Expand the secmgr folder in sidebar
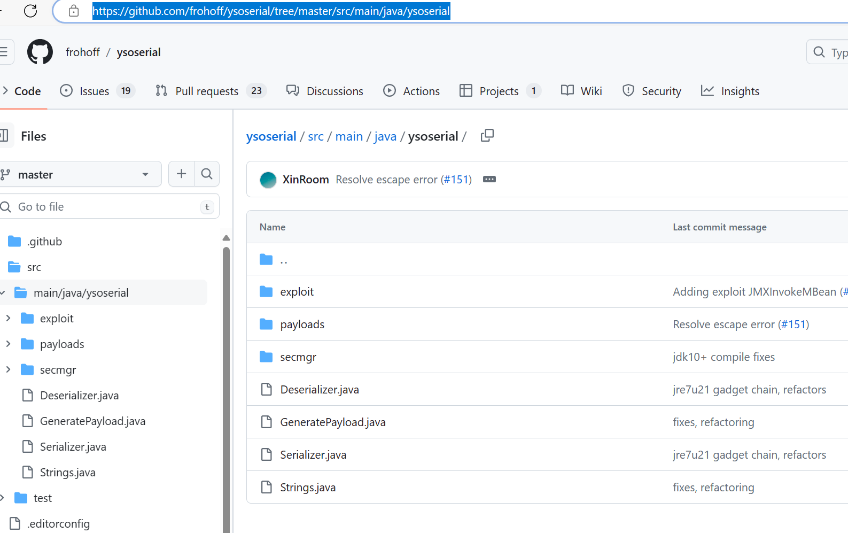Image resolution: width=848 pixels, height=533 pixels. [x=8, y=370]
